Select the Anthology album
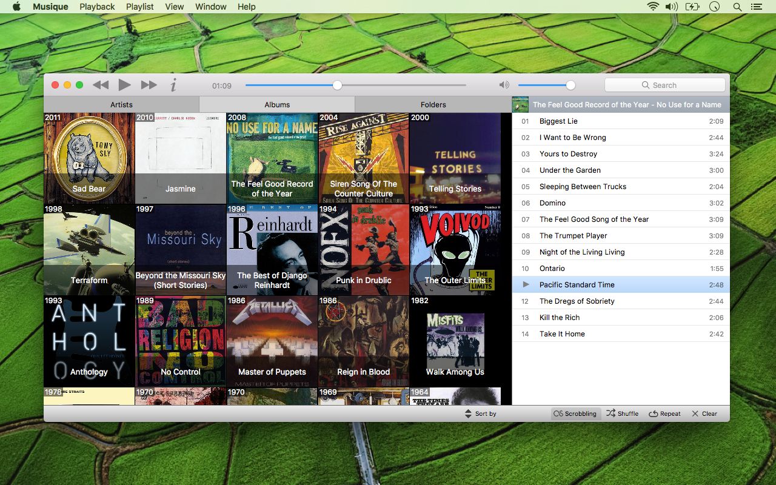The width and height of the screenshot is (776, 485). (89, 341)
